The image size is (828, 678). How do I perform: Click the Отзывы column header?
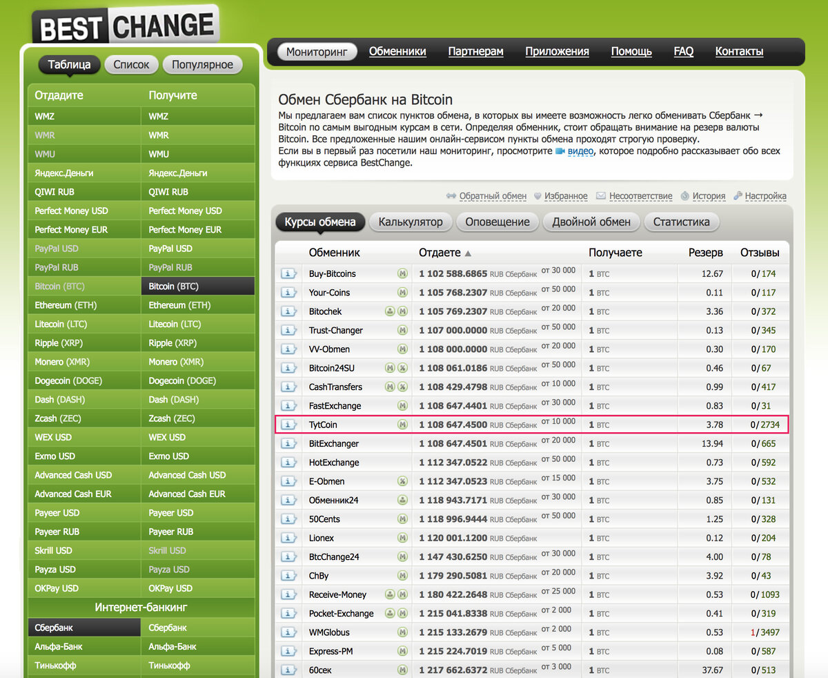760,253
